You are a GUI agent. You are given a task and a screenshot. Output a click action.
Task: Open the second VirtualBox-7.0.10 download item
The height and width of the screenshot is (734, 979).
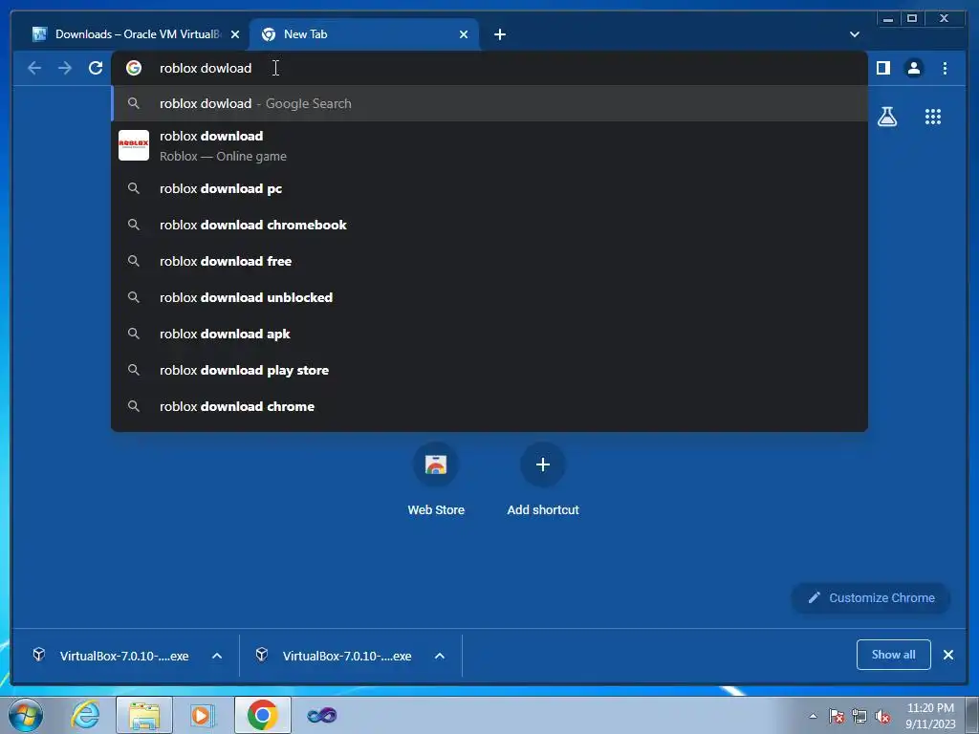click(334, 656)
